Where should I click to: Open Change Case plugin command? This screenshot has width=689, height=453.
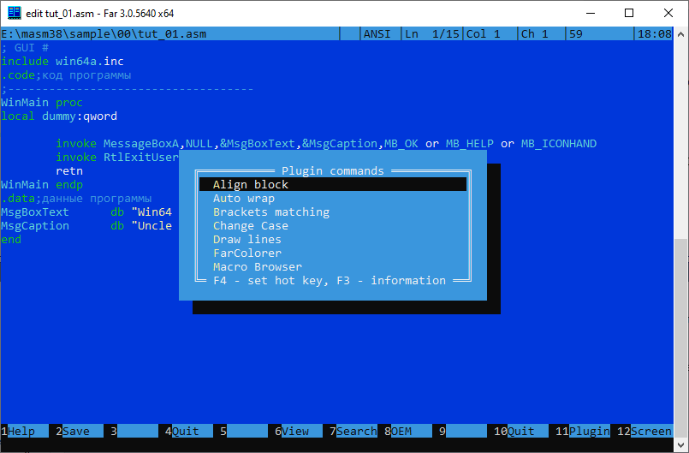(251, 226)
